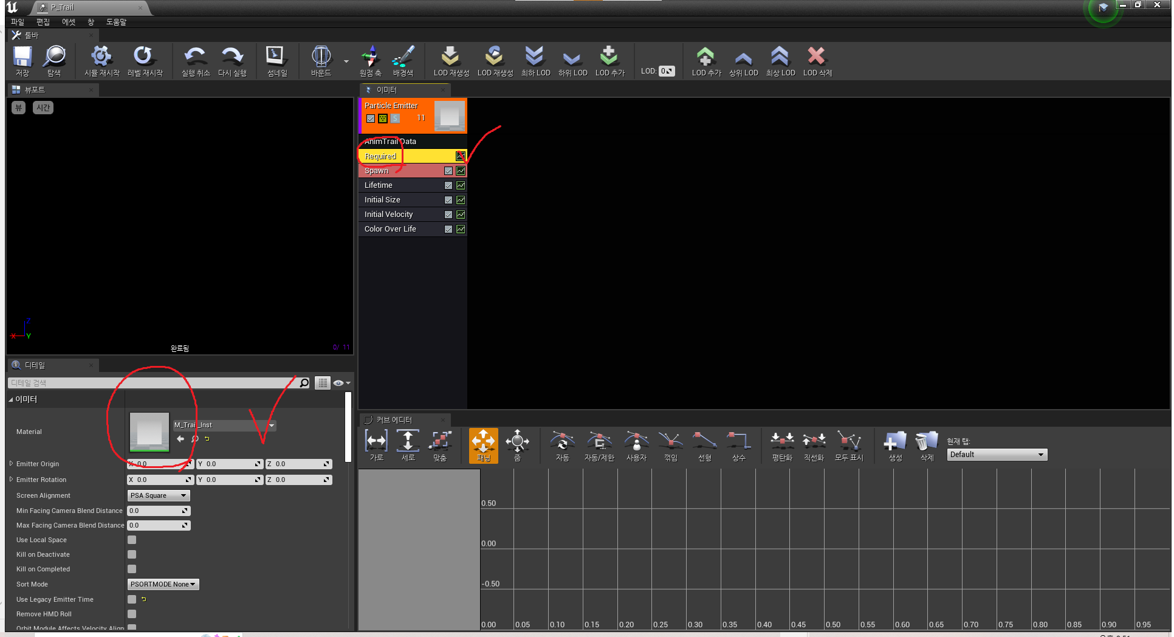Save the particle system with 저장
1174x637 pixels.
pyautogui.click(x=22, y=61)
